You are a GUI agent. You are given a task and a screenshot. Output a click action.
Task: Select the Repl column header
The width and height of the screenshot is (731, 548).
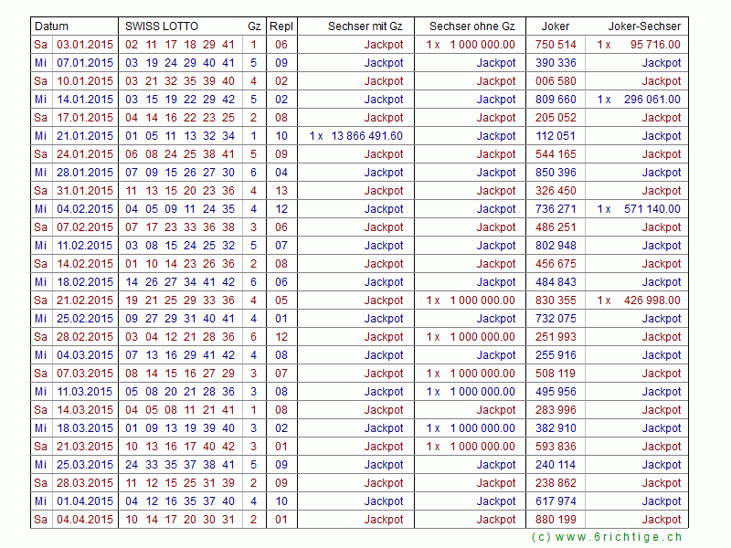point(281,26)
